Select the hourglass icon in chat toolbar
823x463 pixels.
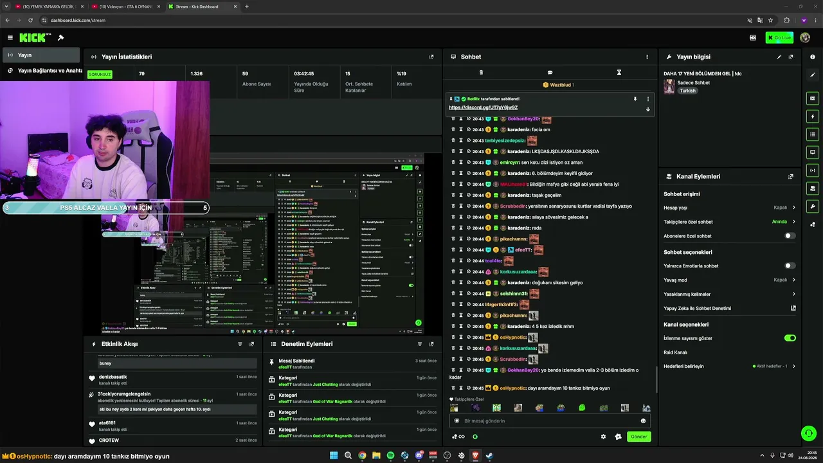coord(619,73)
